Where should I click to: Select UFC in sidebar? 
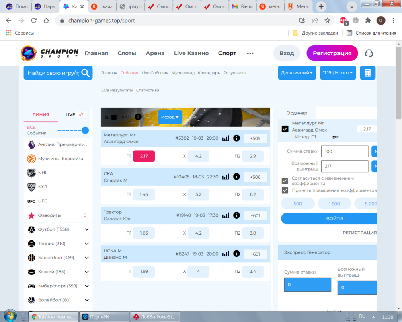57,201
